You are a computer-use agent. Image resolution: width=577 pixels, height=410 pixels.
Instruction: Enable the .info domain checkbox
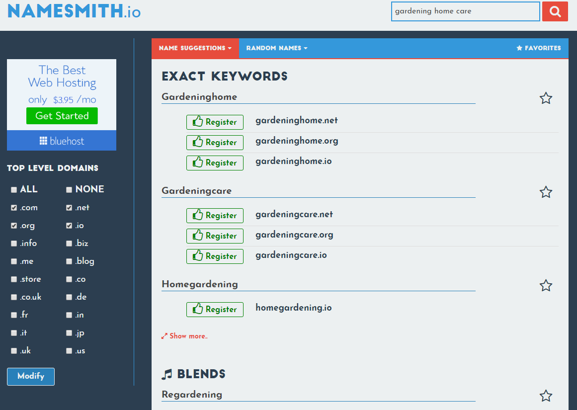pos(14,243)
